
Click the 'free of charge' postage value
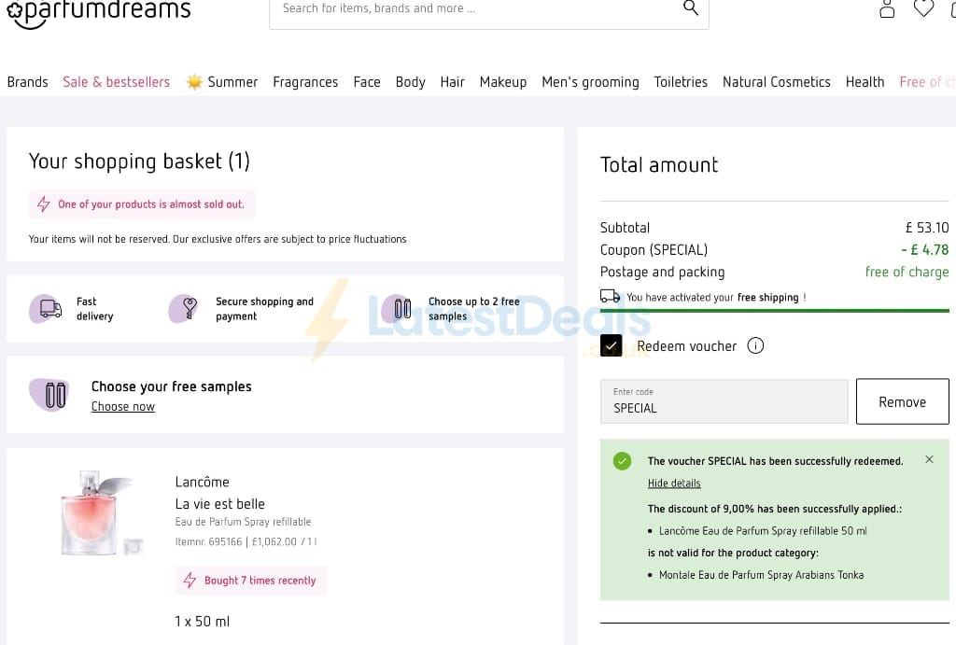907,272
